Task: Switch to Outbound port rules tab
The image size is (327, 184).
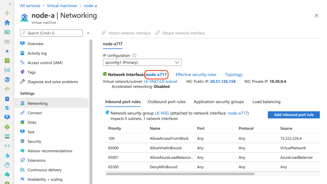Action: (166, 102)
